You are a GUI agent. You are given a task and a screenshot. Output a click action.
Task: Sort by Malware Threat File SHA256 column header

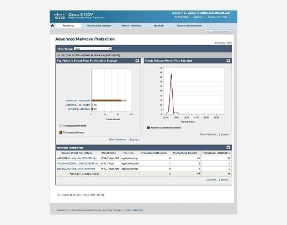77,153
